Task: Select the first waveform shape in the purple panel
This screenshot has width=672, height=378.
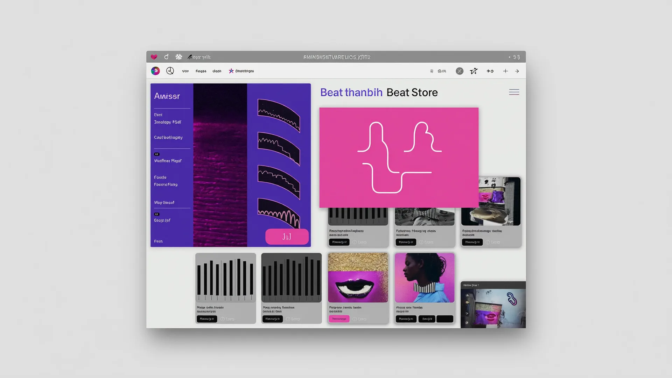Action: (x=279, y=116)
